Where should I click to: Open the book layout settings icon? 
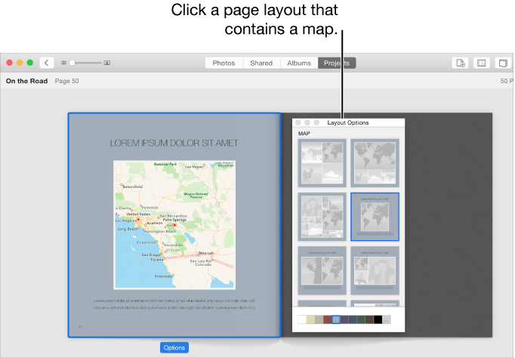point(482,63)
